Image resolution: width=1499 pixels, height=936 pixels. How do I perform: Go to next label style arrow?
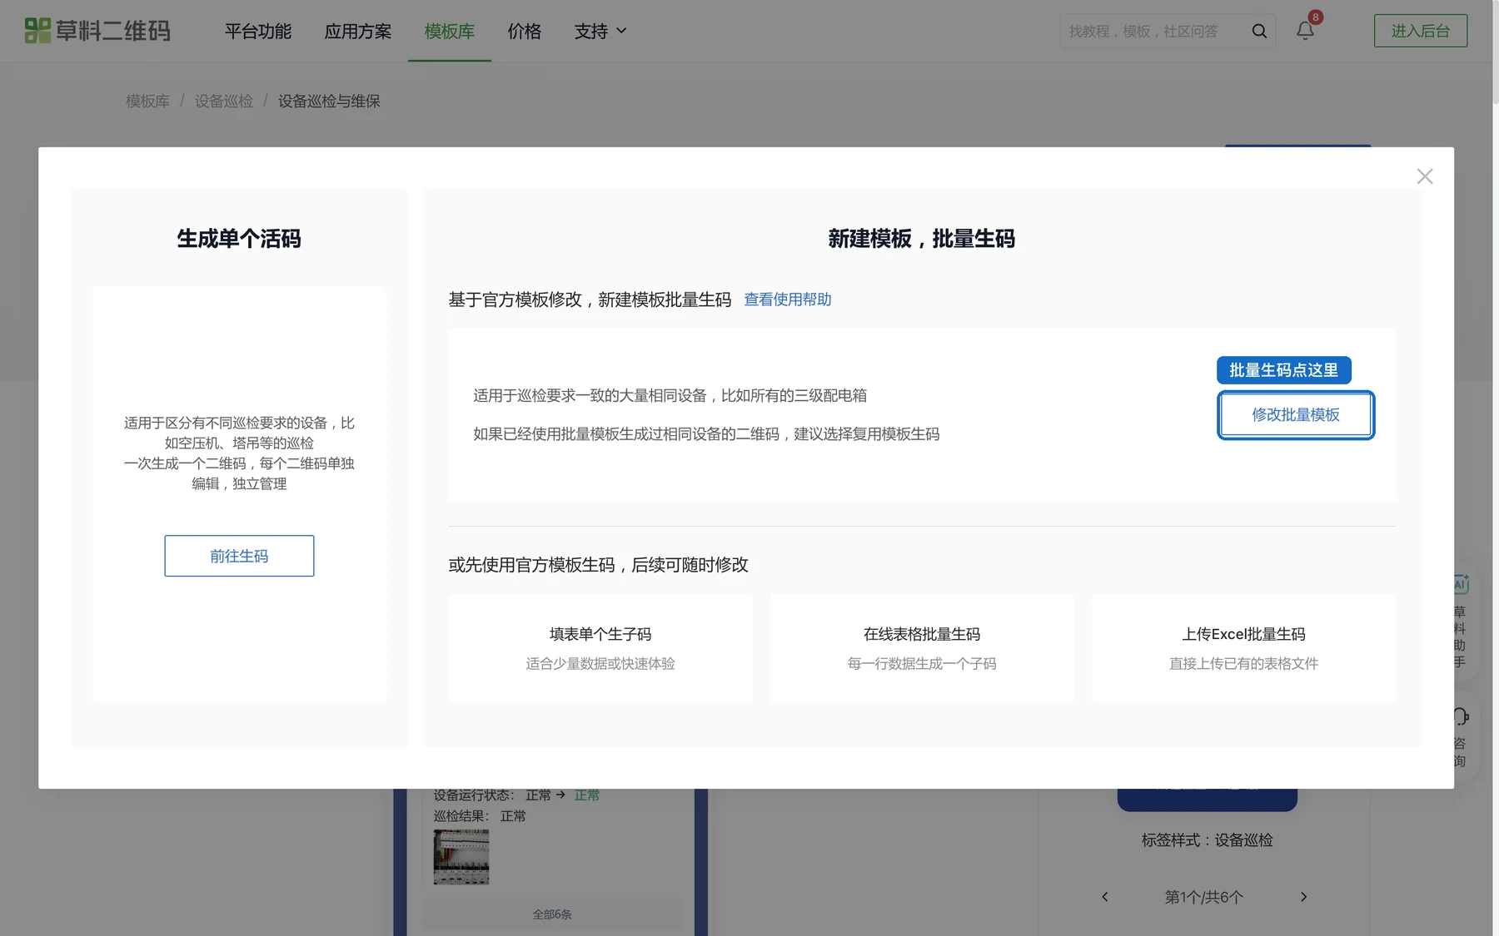[x=1303, y=897]
